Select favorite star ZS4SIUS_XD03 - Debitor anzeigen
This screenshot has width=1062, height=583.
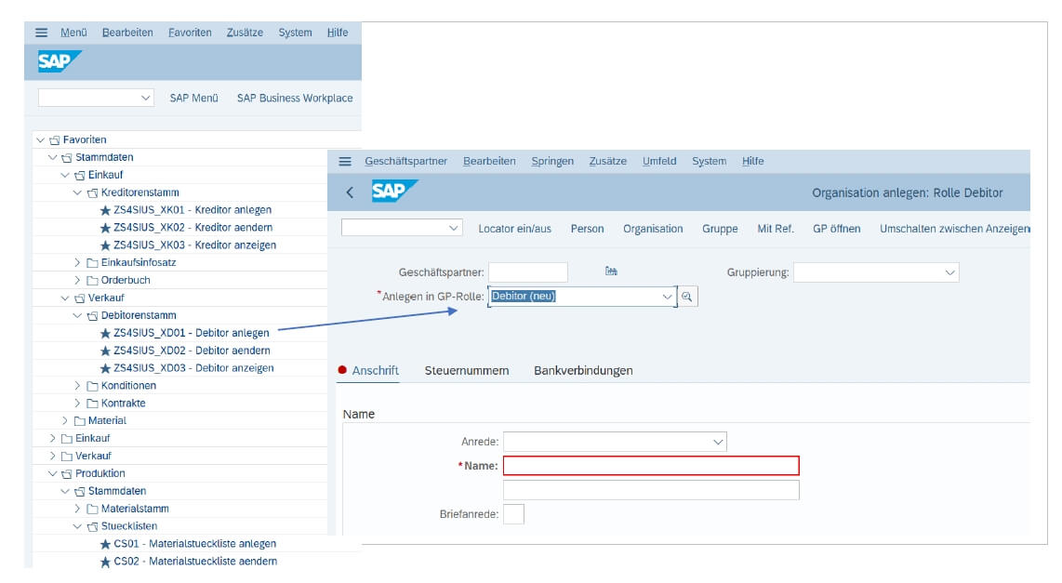point(105,368)
